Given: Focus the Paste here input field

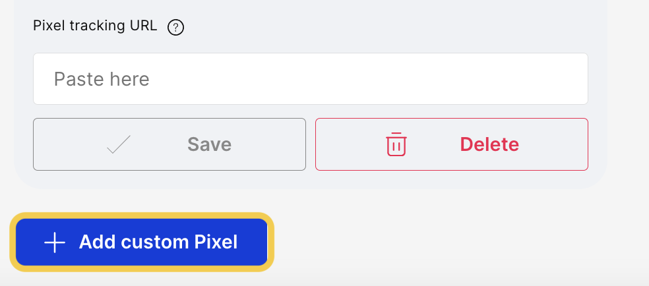Looking at the screenshot, I should [x=311, y=79].
